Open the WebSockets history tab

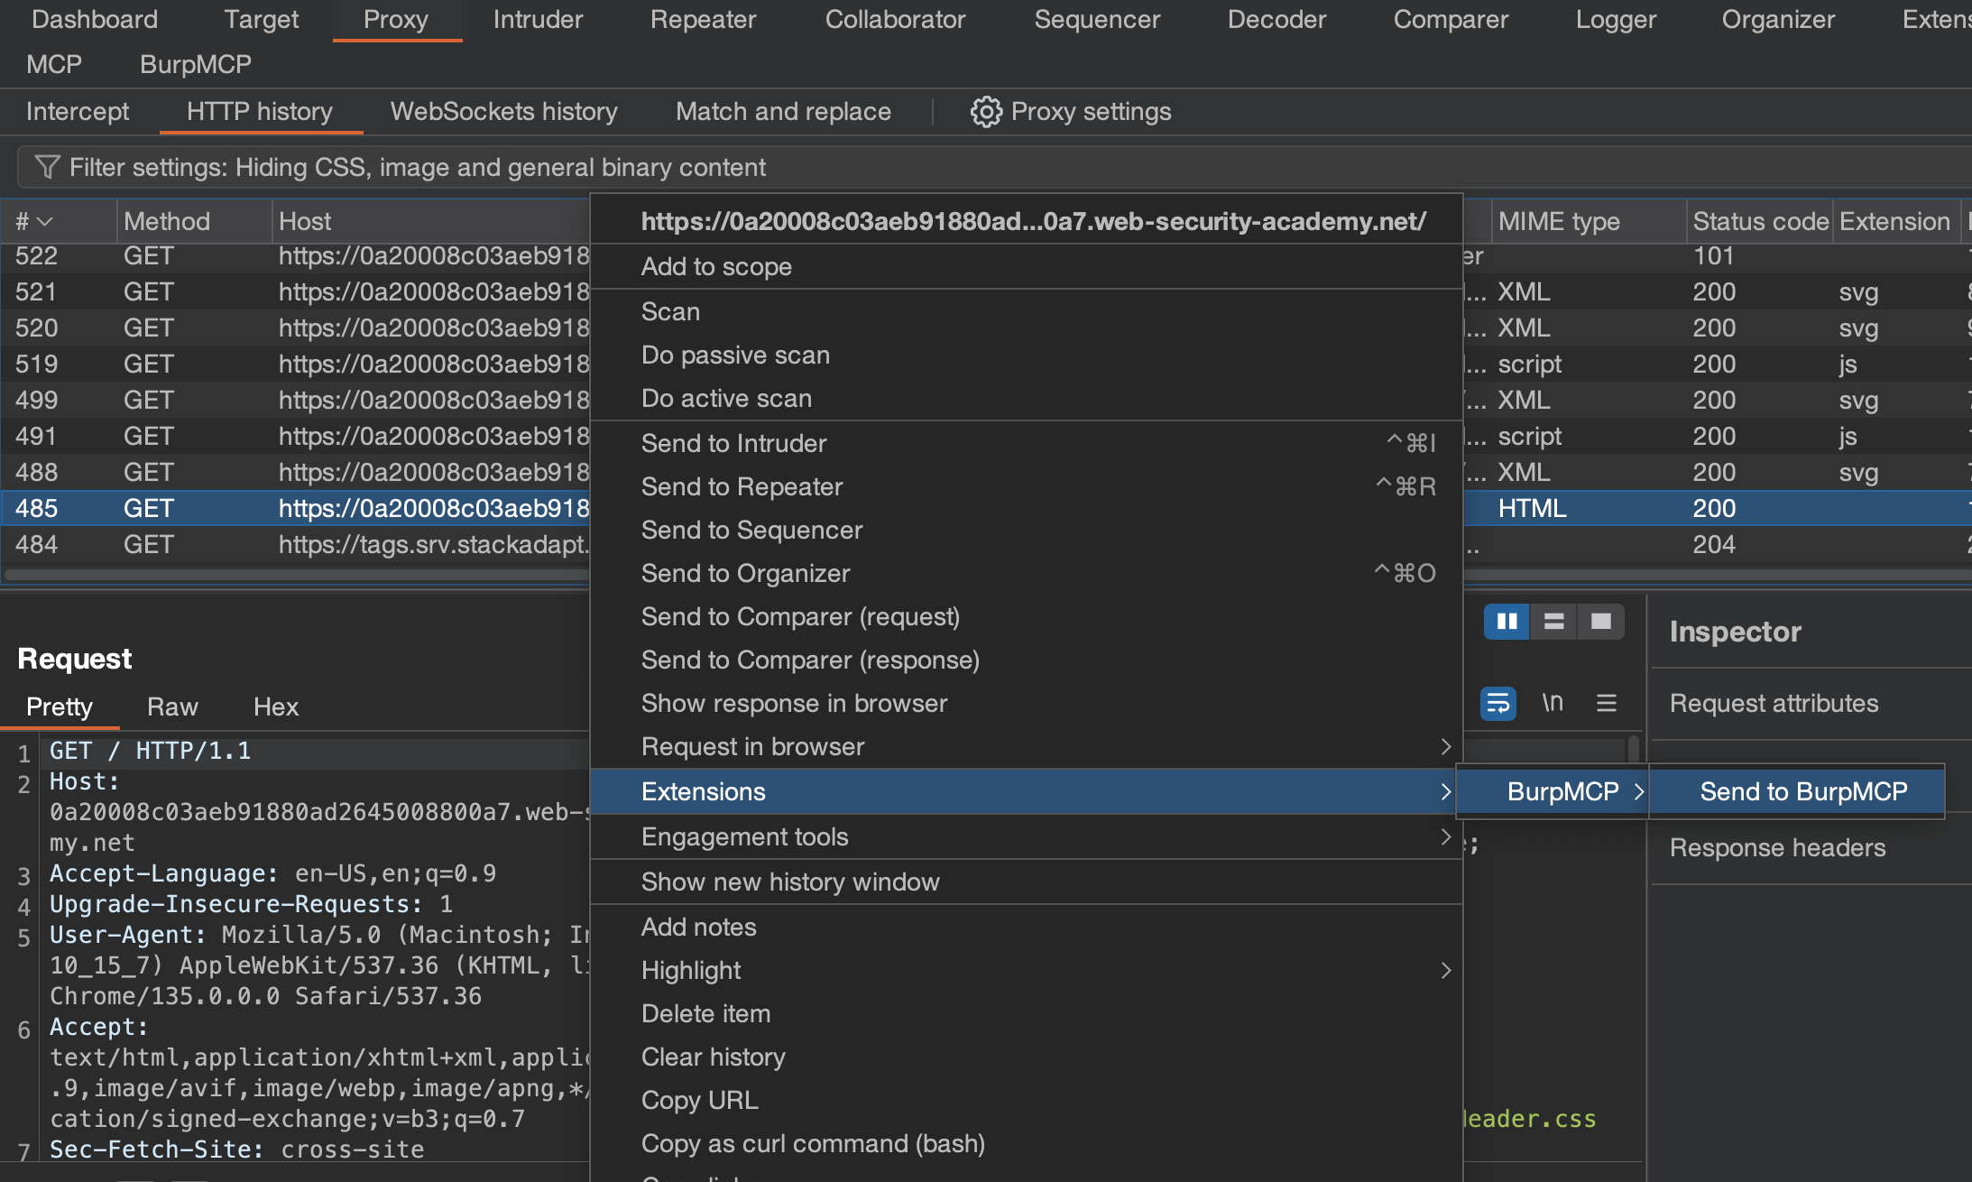[503, 112]
